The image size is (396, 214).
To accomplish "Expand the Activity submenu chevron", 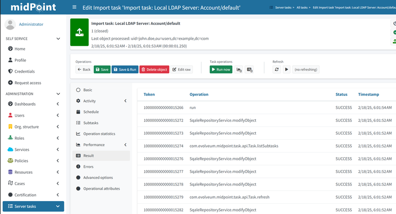I will point(125,101).
